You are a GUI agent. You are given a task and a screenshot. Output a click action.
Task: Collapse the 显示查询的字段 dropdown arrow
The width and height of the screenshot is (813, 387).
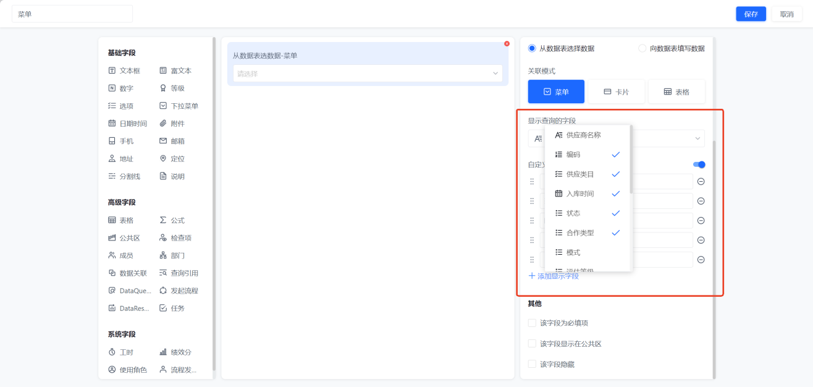(x=697, y=138)
